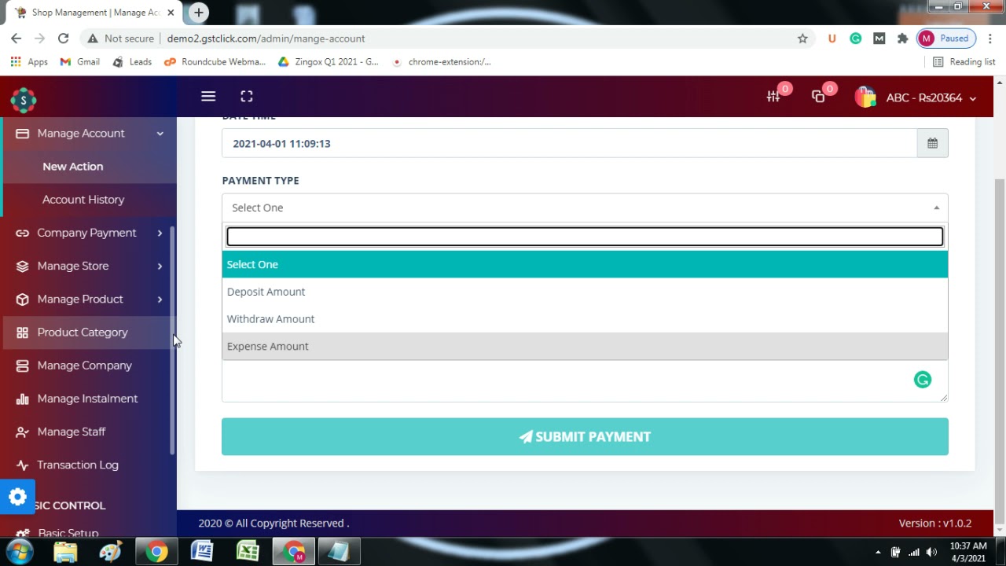Image resolution: width=1006 pixels, height=566 pixels.
Task: Click the Manage Store layers icon
Action: coord(22,266)
